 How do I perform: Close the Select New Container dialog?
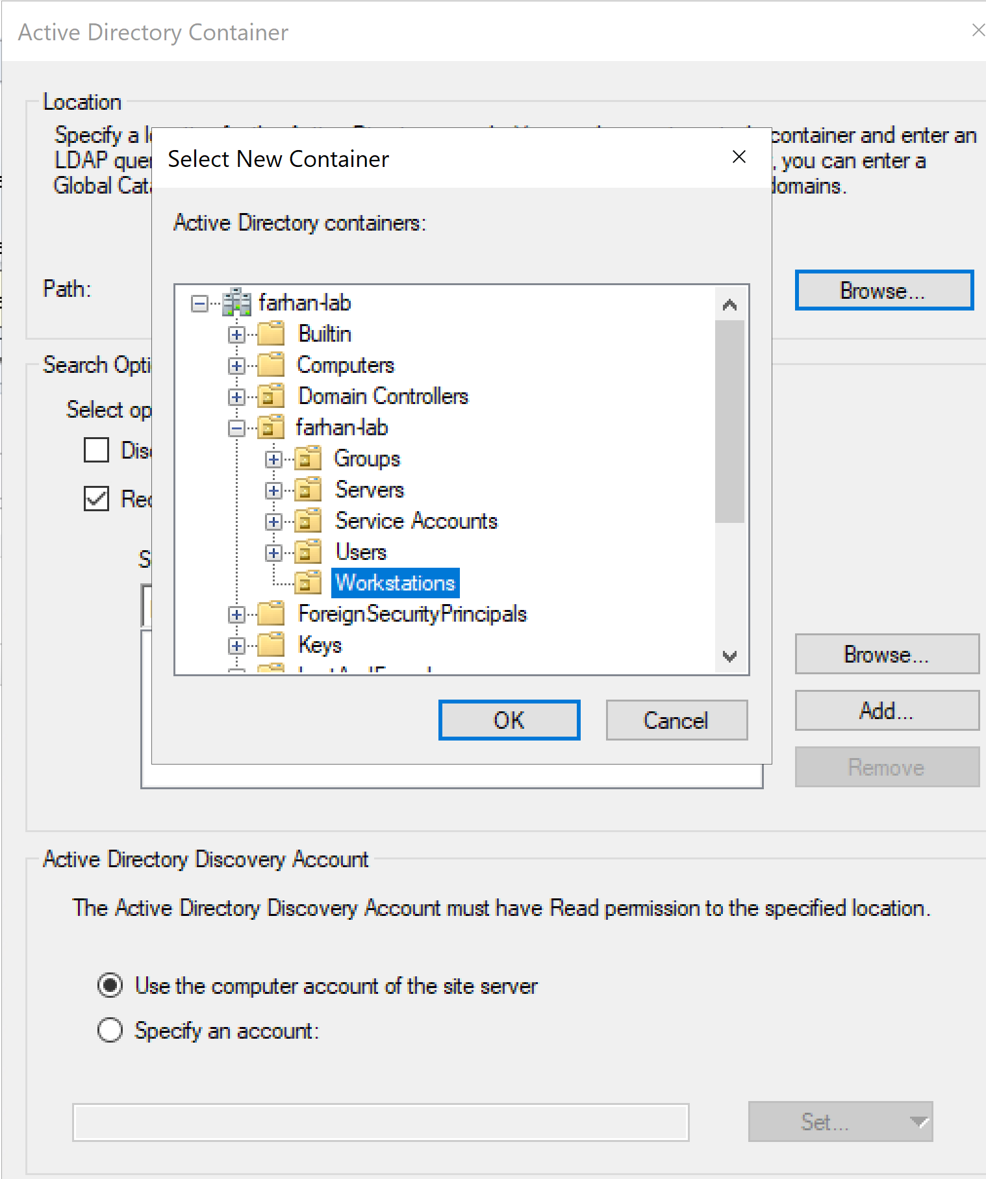coord(739,157)
